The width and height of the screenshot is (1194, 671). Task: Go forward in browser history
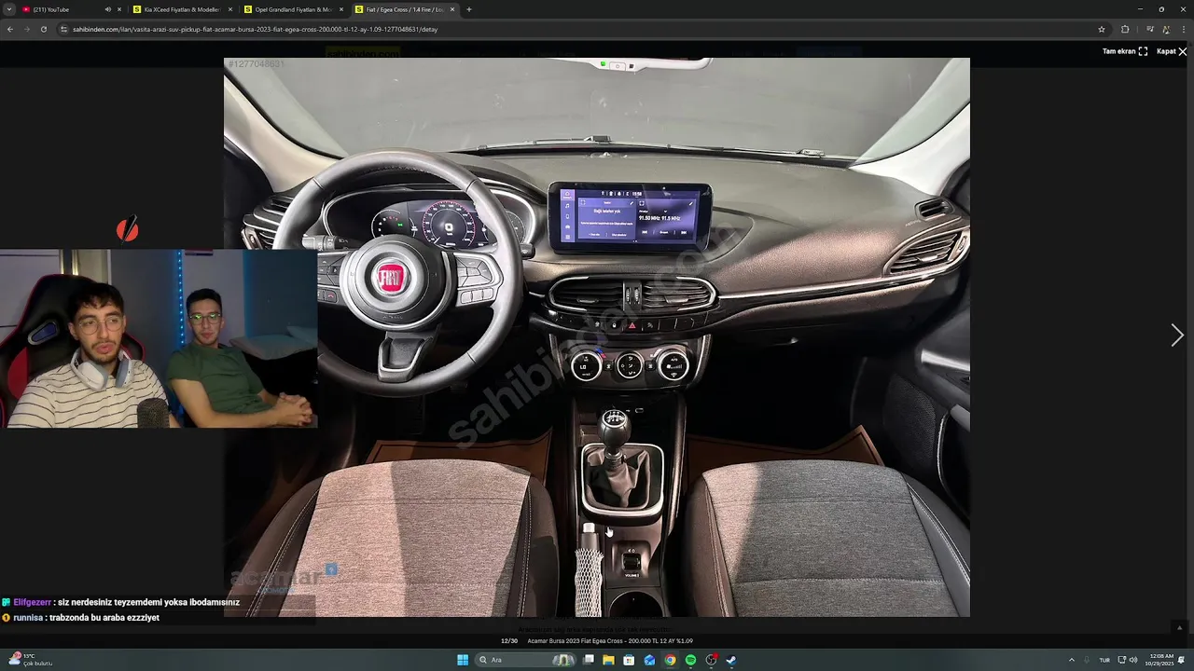(x=27, y=29)
